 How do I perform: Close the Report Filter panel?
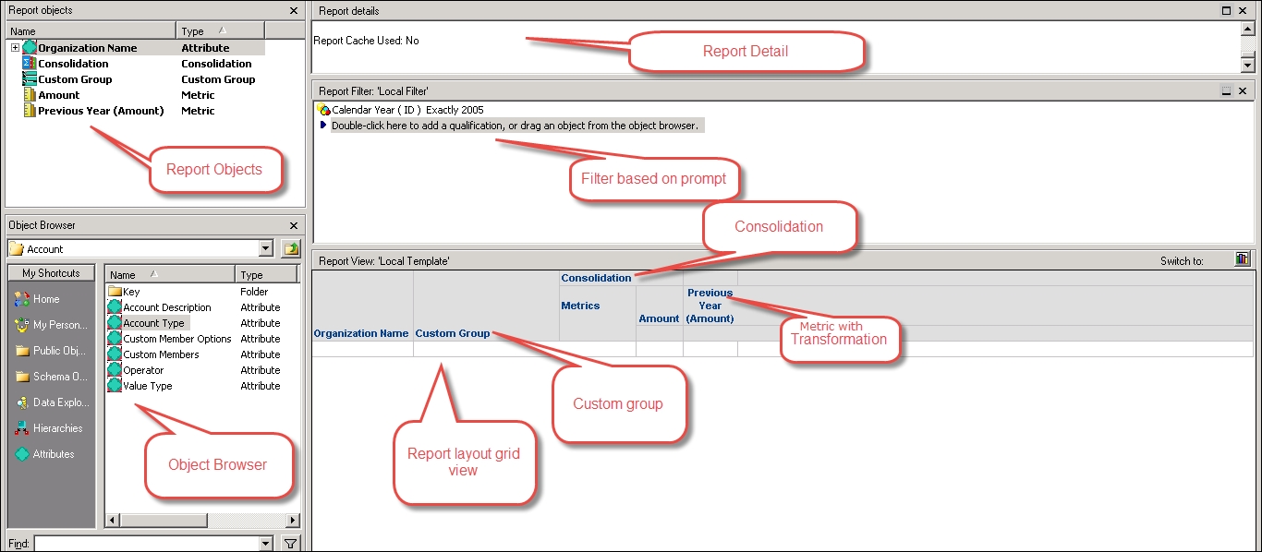coord(1243,91)
